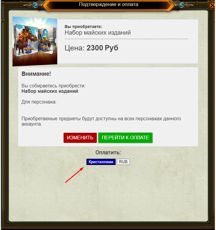Open the May editions bundle image

tap(35, 42)
